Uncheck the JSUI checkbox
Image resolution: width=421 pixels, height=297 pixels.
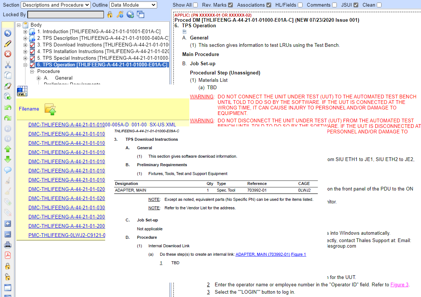pos(356,5)
